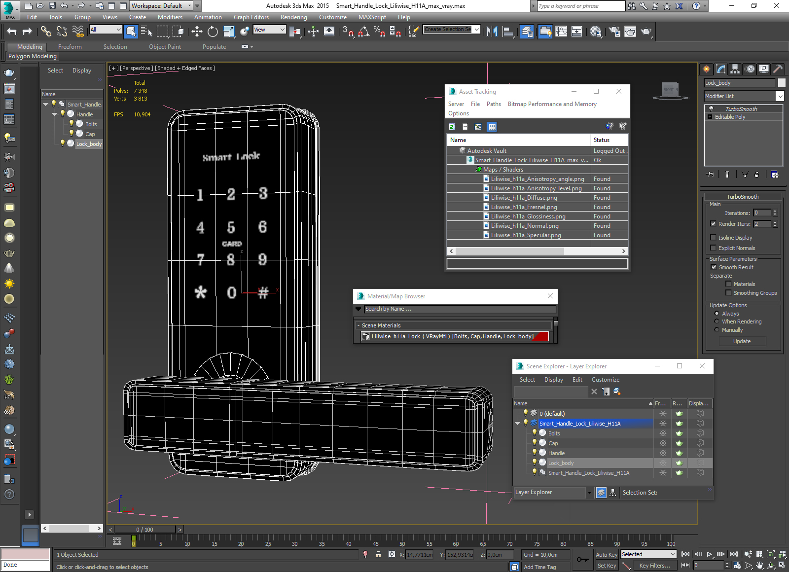Click the Auto Key button
This screenshot has height=572, width=789.
tap(607, 555)
